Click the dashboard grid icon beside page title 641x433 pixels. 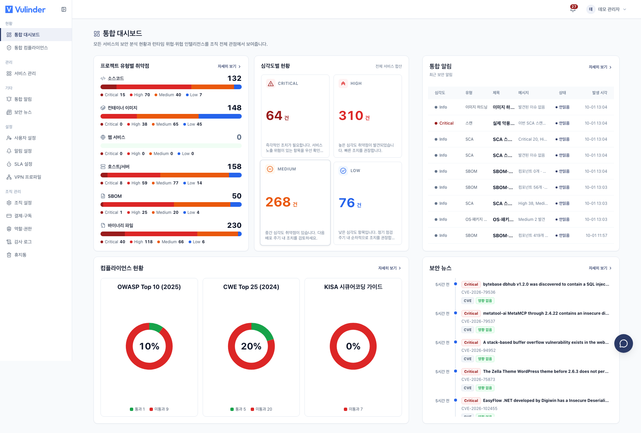97,34
